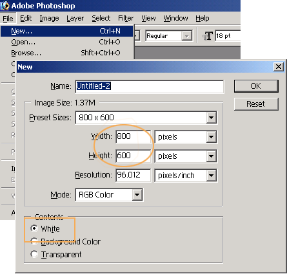
Task: Select the White contents radio button
Action: tap(34, 228)
